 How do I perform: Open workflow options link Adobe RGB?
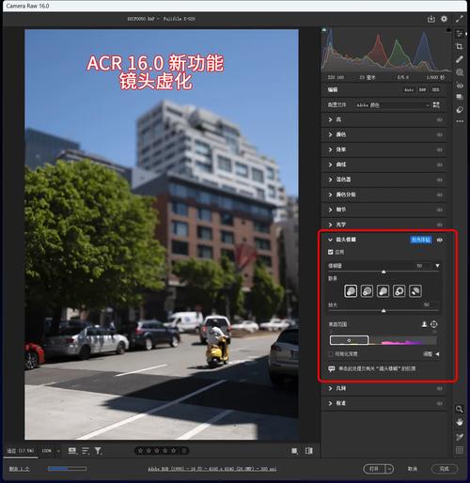coord(212,469)
